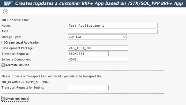The image size is (186, 105).
Task: Open the Storage Type dropdown arrow
Action: (x=124, y=37)
